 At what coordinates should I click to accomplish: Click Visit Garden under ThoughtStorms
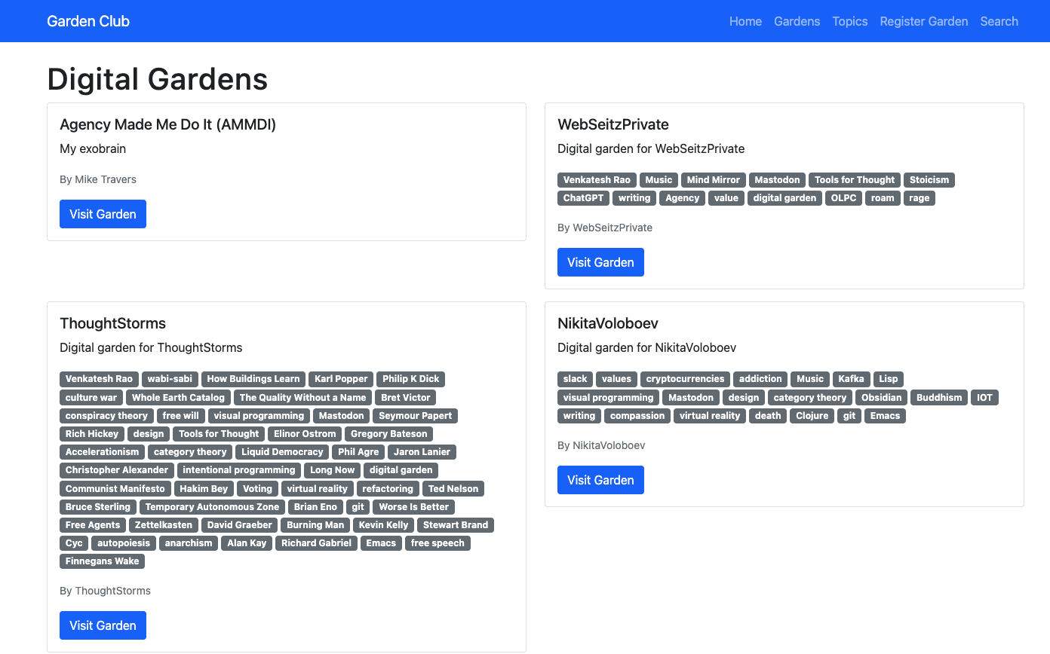tap(103, 625)
